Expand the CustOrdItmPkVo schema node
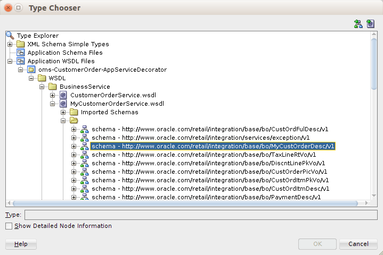Viewport: 383px width, 255px height. [74, 181]
